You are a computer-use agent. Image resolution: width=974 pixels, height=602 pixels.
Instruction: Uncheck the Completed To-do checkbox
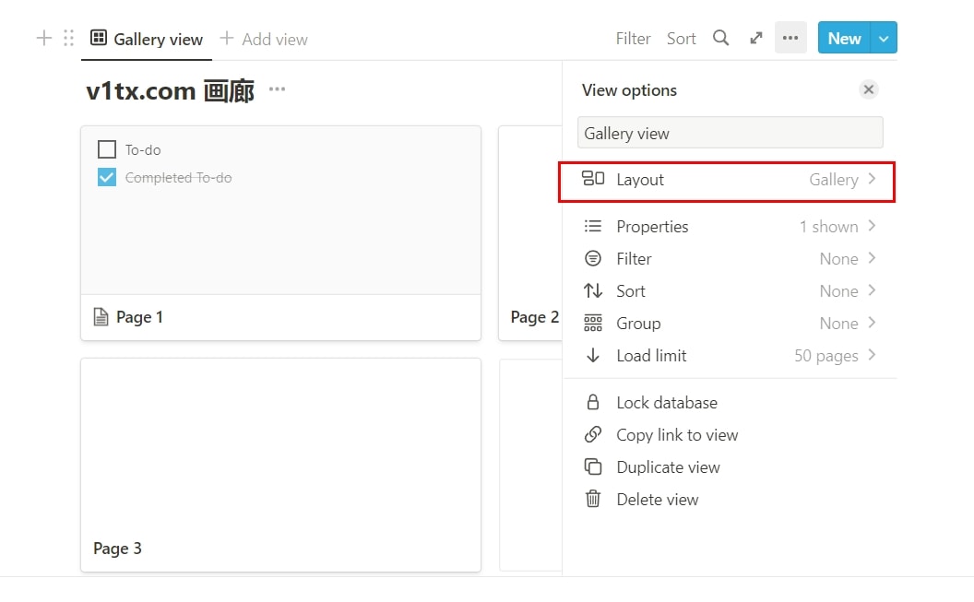(107, 177)
